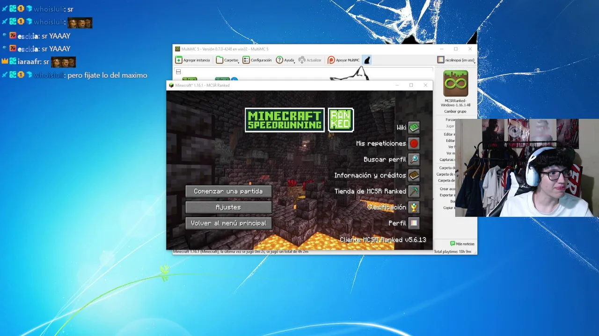Click the Configuración settings icon in MultiMC
This screenshot has width=599, height=336.
coord(246,60)
